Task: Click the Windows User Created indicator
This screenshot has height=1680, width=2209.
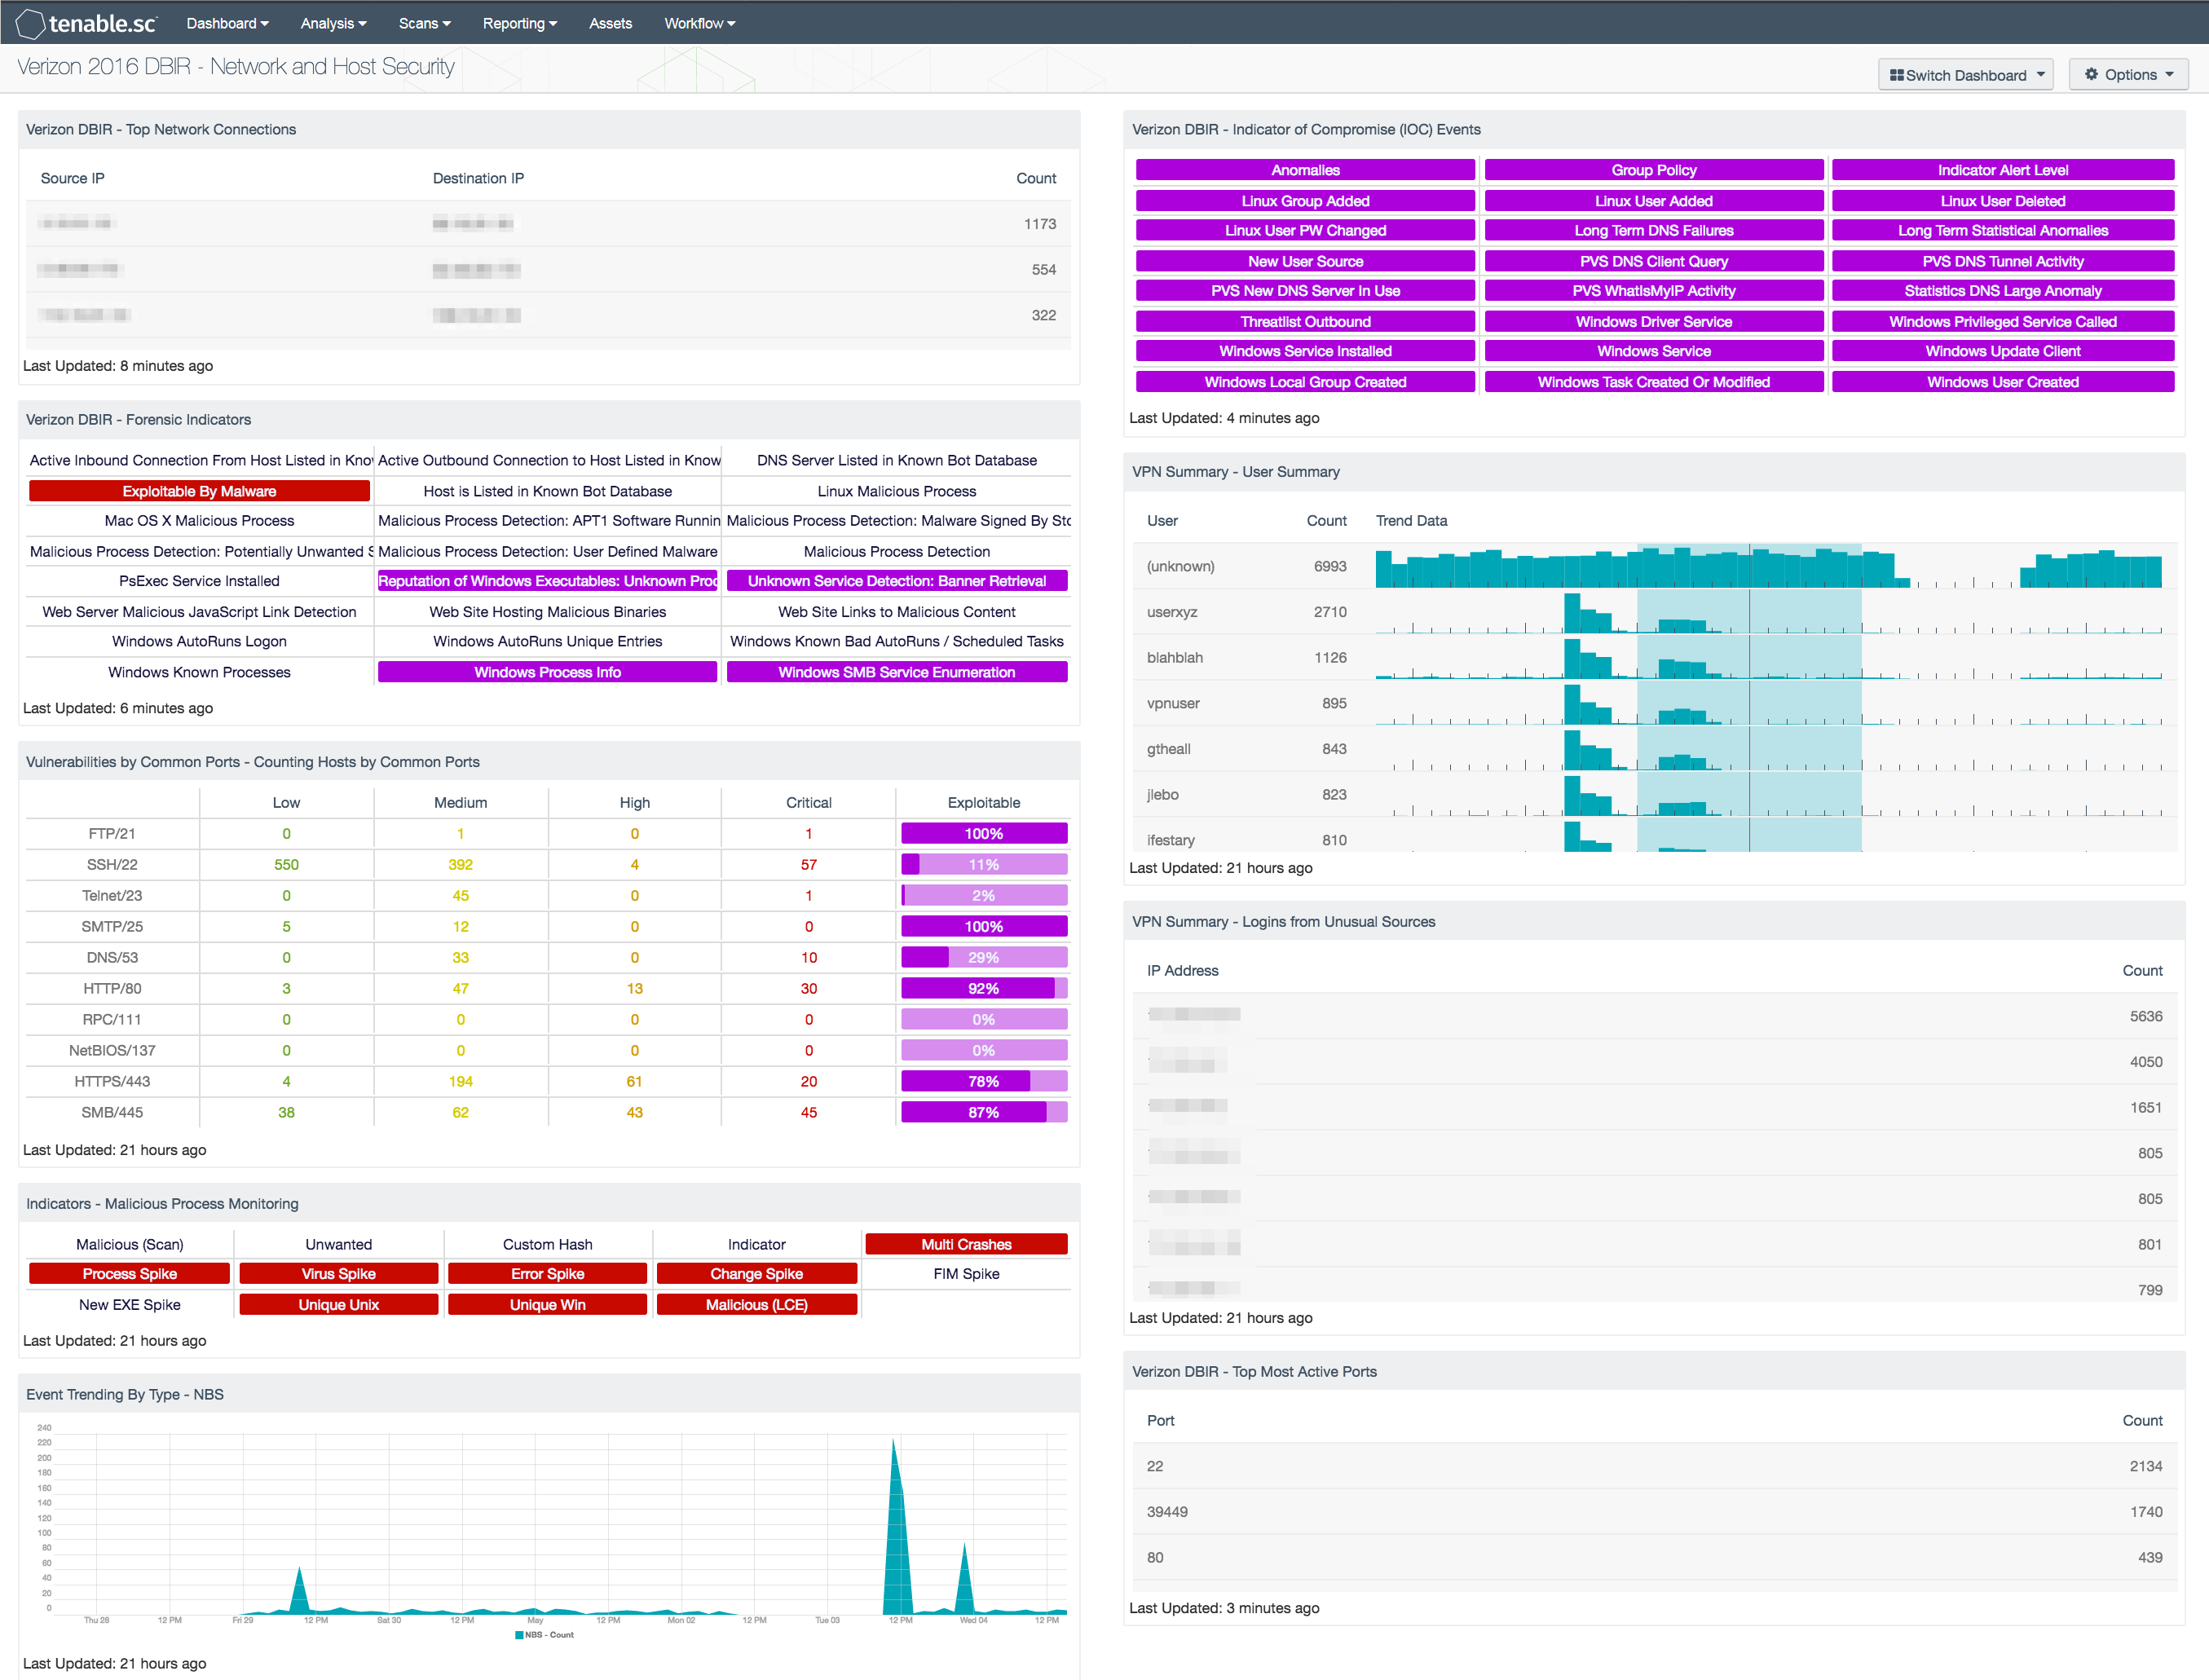Action: click(2002, 382)
